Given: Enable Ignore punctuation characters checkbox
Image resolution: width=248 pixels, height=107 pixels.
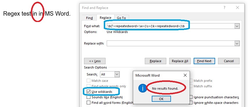Looking at the screenshot, I should 191,97.
